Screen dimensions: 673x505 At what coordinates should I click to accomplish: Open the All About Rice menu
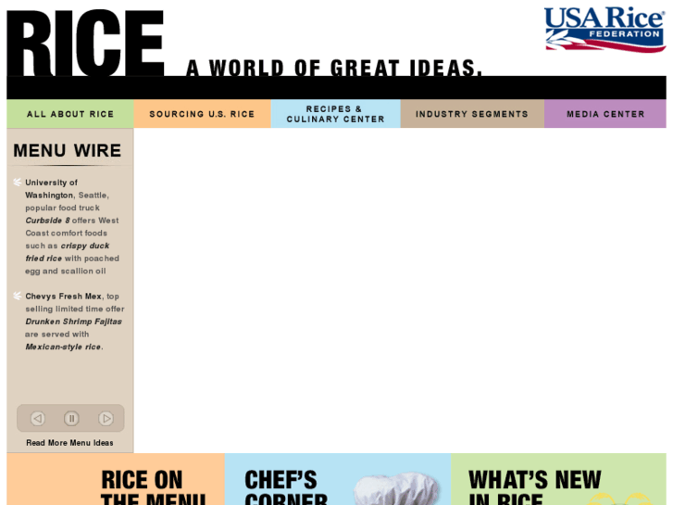tap(70, 114)
